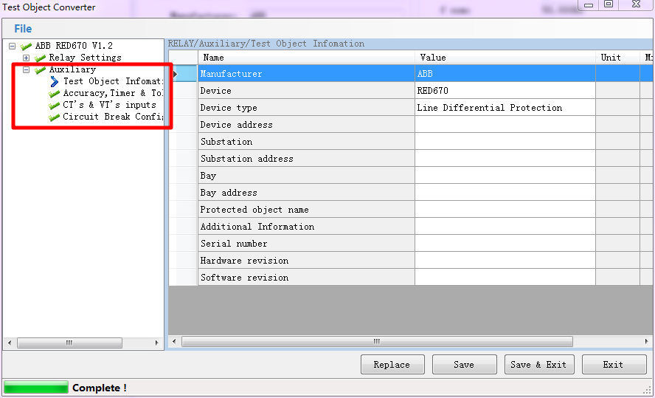Click blue arrow icon beside Test Object Infomation
This screenshot has height=398, width=655.
point(55,81)
